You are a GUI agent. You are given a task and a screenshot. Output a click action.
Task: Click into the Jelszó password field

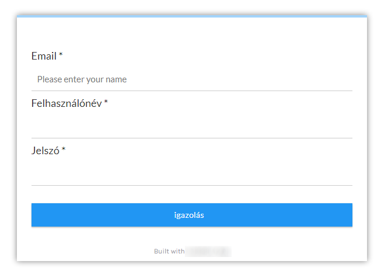[x=191, y=173]
